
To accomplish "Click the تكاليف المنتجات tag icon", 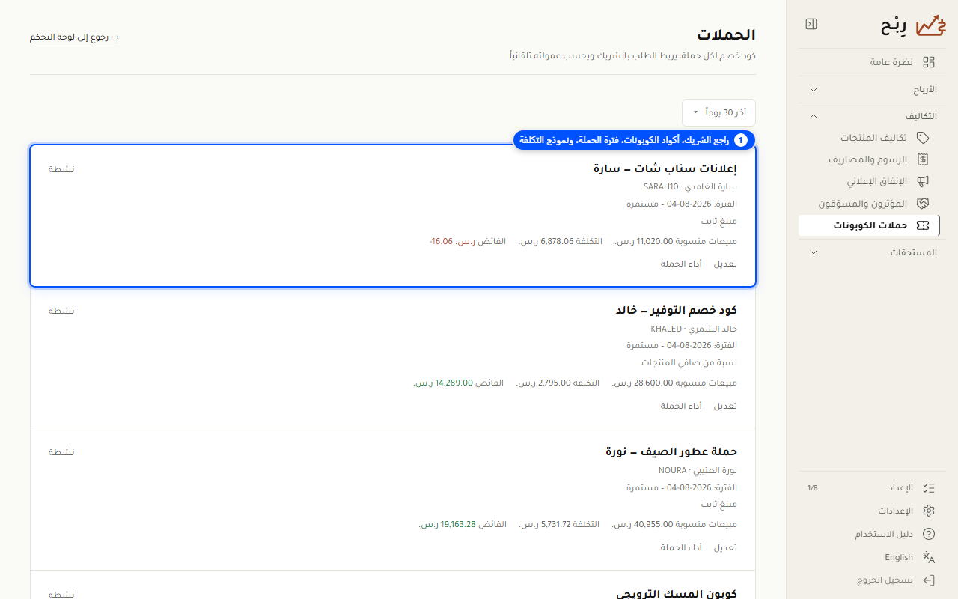I will (x=923, y=138).
